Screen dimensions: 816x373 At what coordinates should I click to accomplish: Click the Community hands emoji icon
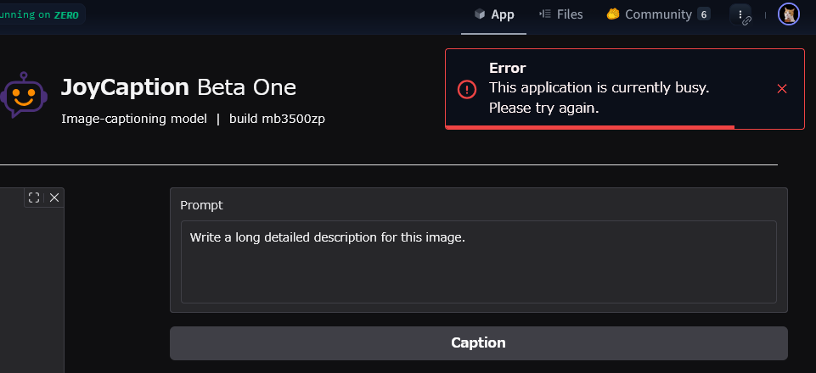(x=613, y=14)
